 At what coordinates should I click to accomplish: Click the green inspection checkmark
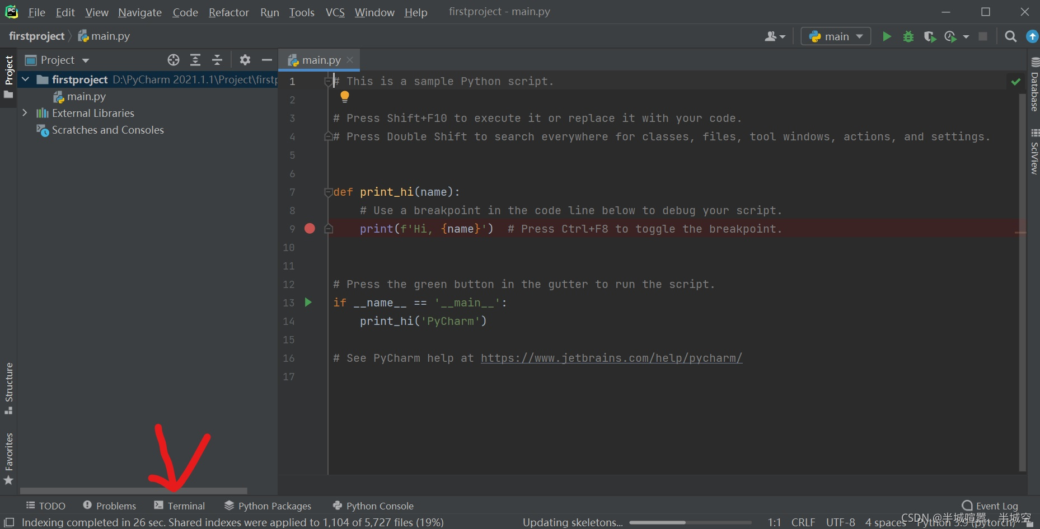click(x=1016, y=82)
